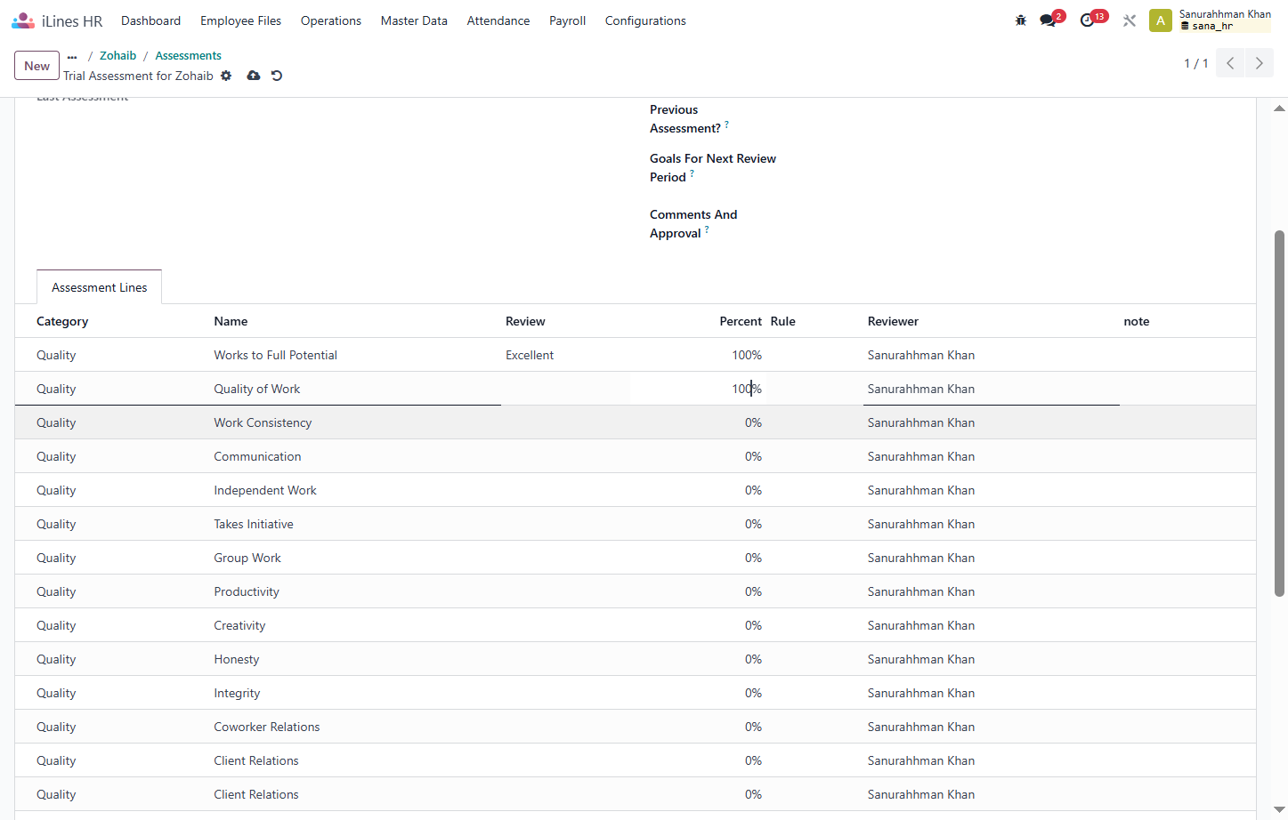
Task: Sort by the Percent column header
Action: pos(741,321)
